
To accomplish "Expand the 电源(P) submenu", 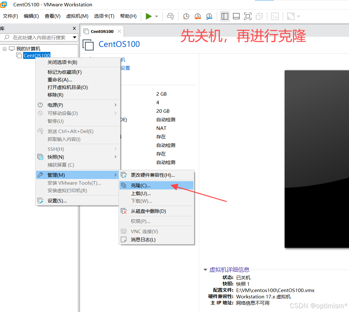I will click(x=78, y=105).
